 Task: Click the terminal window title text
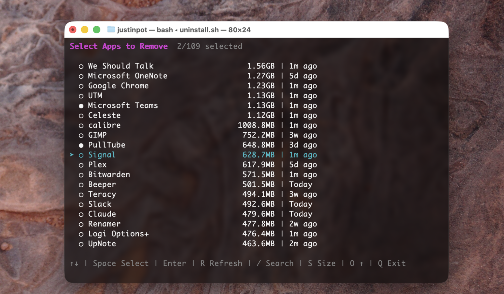(184, 30)
